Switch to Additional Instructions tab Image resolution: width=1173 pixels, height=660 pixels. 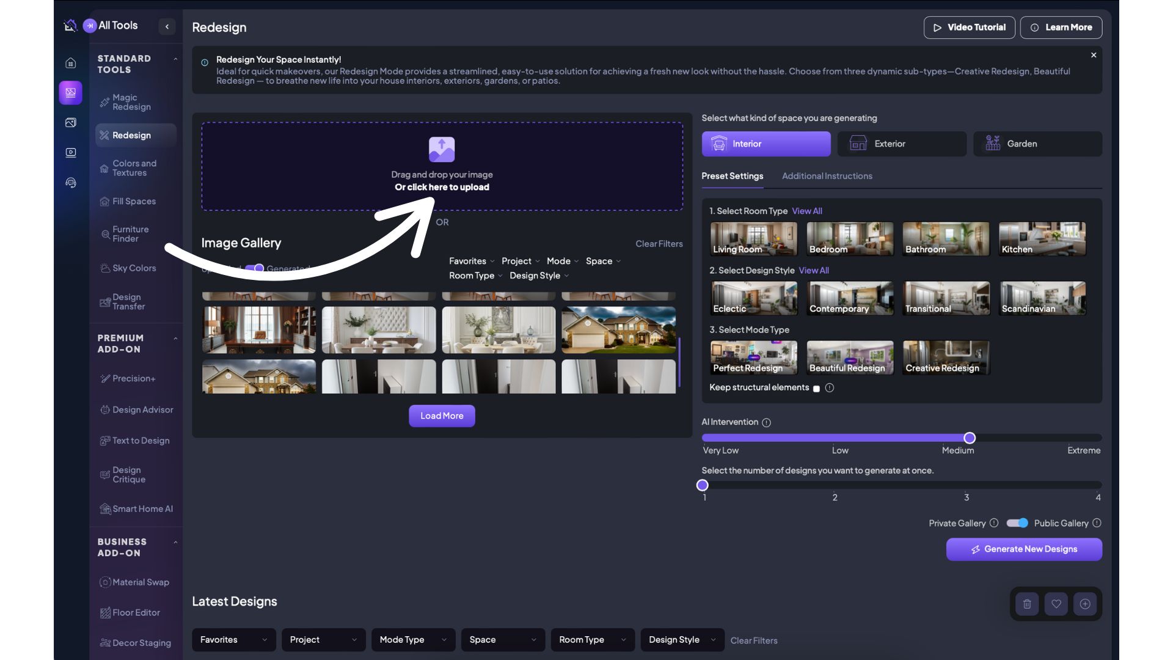827,176
